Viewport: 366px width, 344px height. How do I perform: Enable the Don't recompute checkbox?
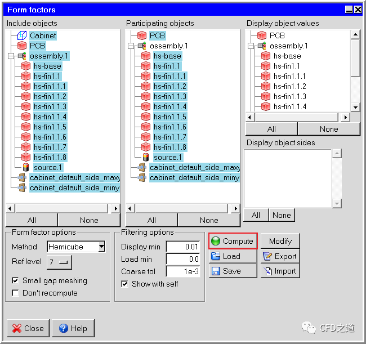15,293
